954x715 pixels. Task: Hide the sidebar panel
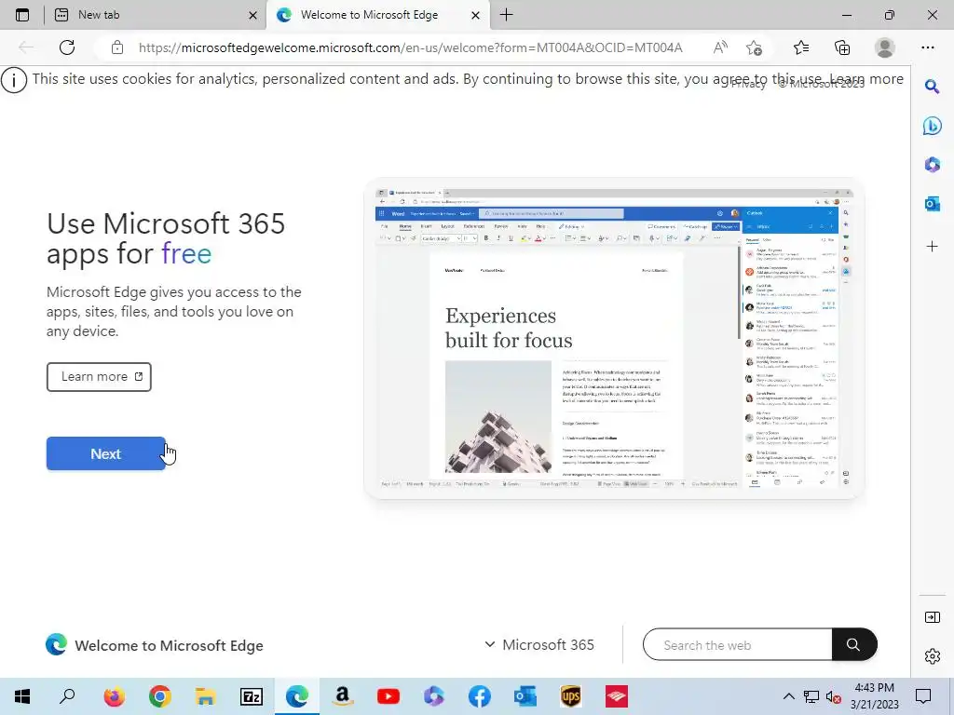pos(932,617)
